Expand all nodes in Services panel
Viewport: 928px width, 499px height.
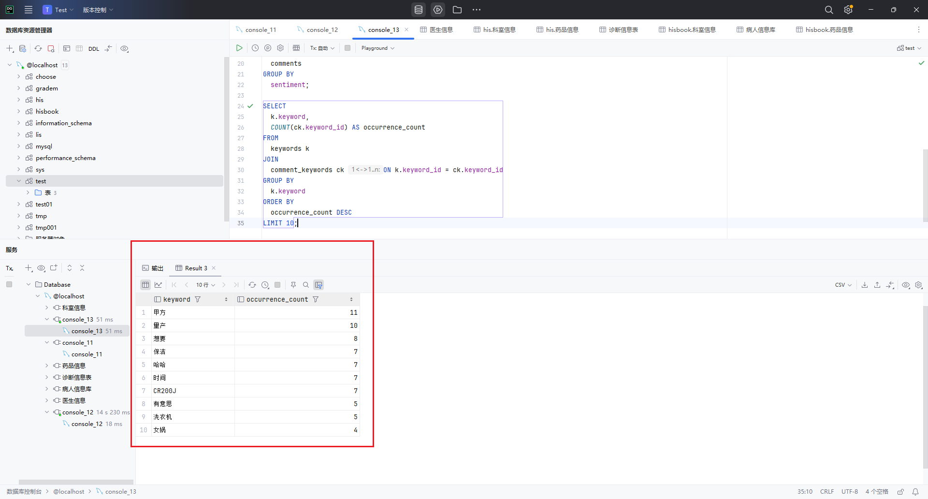[70, 268]
